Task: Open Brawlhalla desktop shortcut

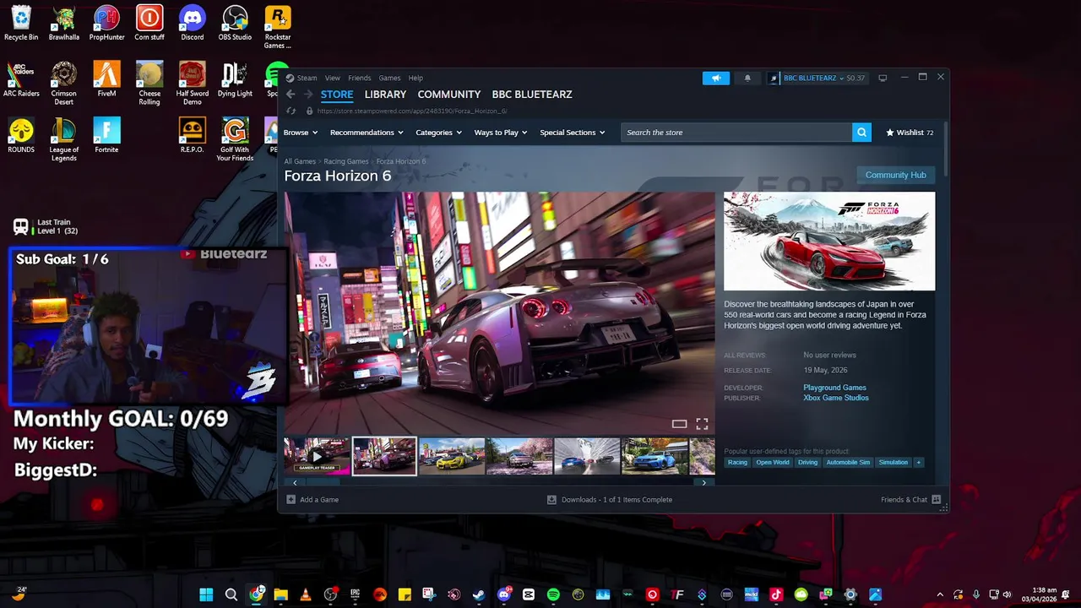Action: 63,24
